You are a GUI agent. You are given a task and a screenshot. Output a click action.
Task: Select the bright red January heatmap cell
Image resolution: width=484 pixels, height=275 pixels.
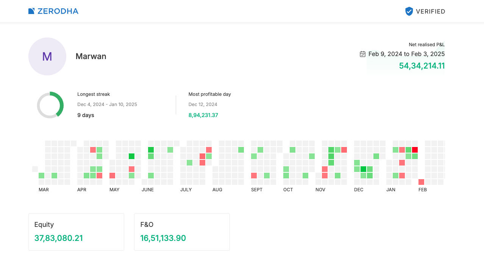click(415, 150)
